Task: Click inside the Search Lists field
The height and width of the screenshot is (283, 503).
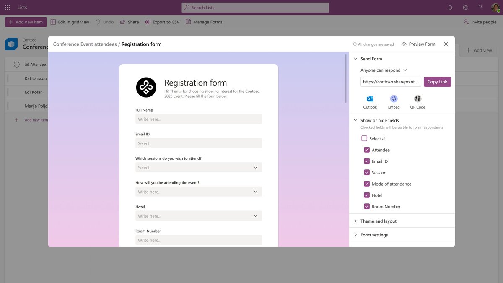Action: pos(255,7)
